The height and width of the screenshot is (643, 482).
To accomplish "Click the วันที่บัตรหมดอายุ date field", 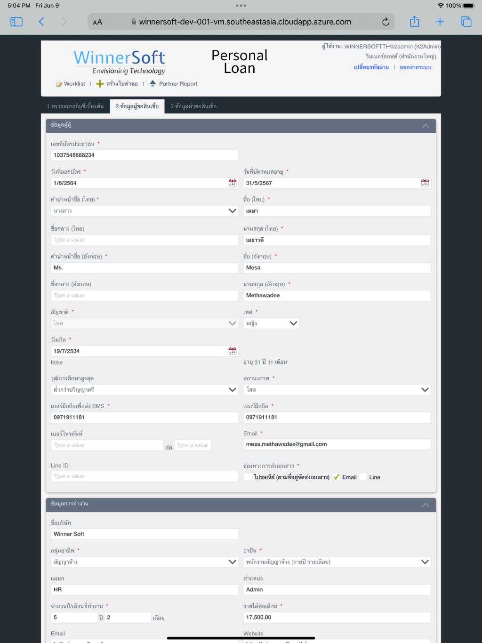I will pyautogui.click(x=332, y=183).
